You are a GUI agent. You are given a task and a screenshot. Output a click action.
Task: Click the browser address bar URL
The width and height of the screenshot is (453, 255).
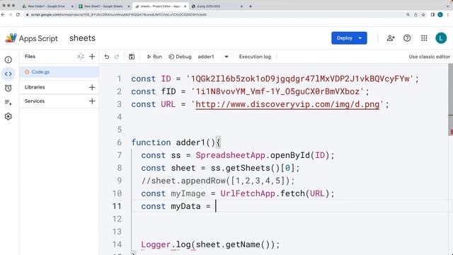click(x=118, y=14)
